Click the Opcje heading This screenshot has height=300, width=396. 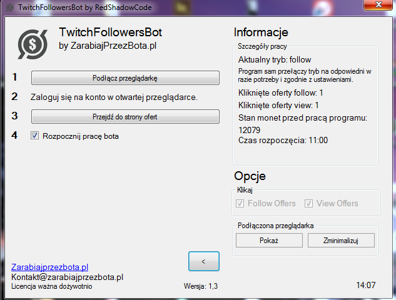(250, 176)
